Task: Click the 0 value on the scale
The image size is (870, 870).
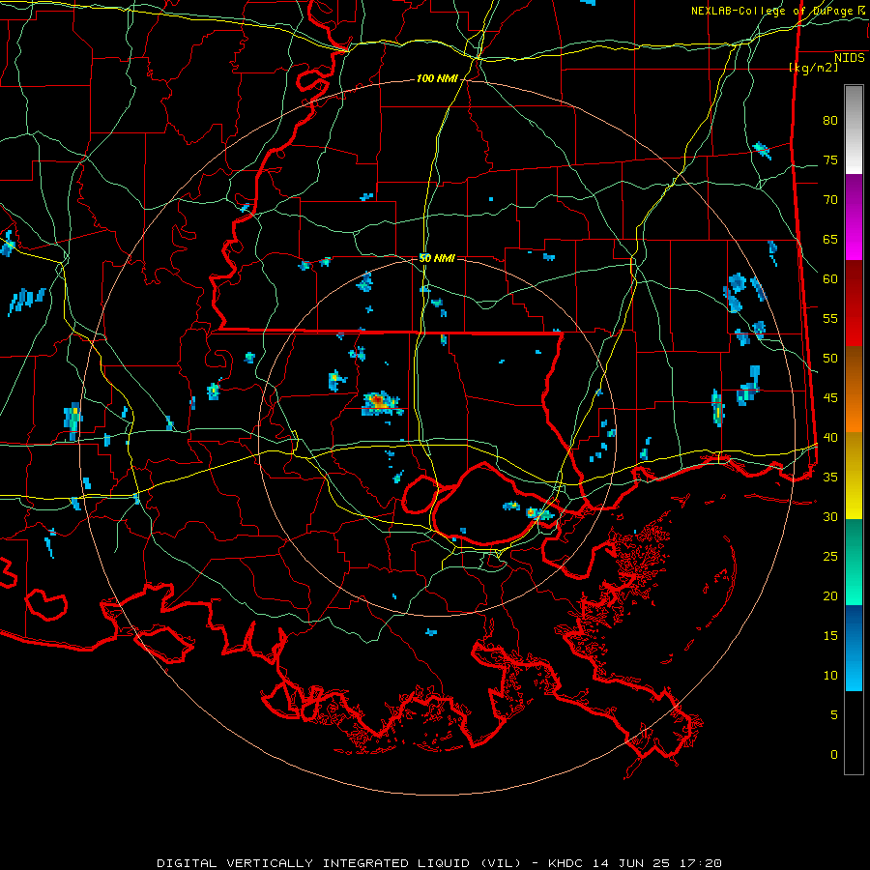Action: 834,755
